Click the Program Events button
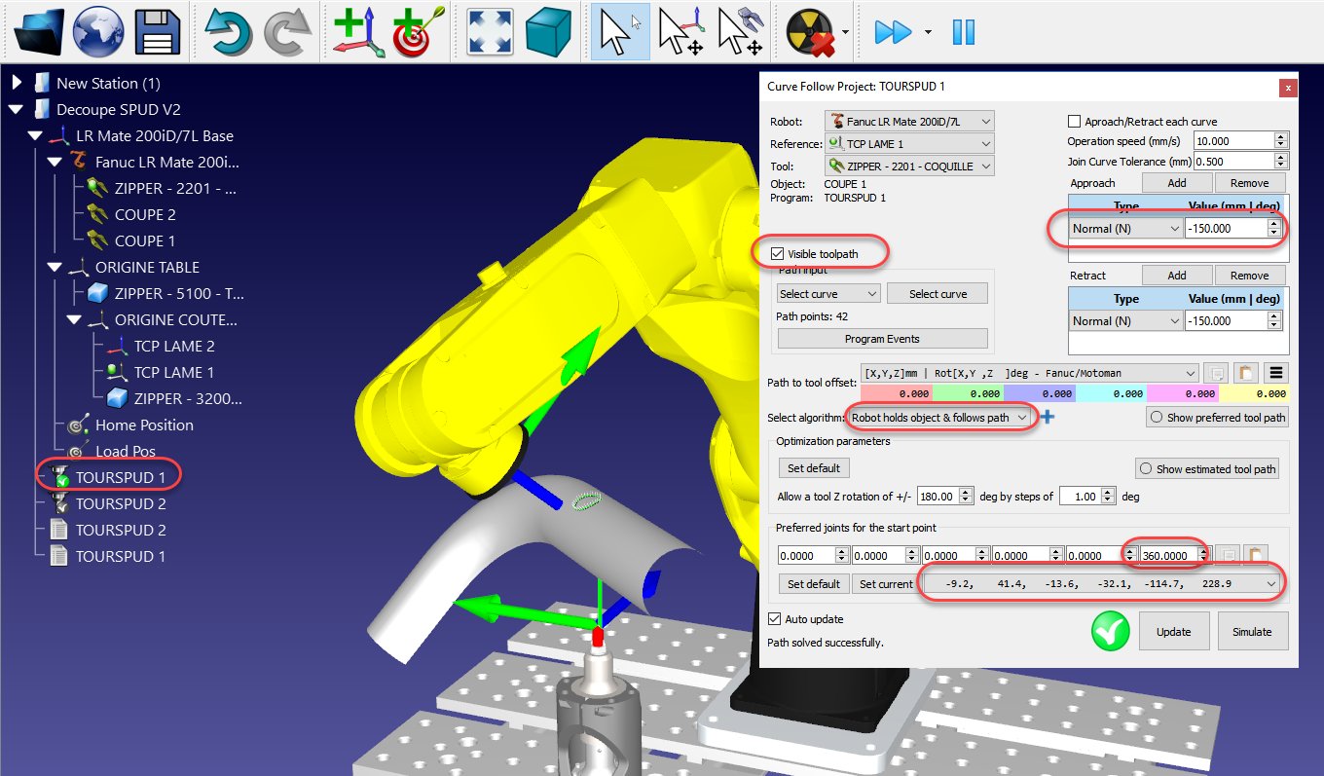This screenshot has height=776, width=1324. [x=882, y=339]
